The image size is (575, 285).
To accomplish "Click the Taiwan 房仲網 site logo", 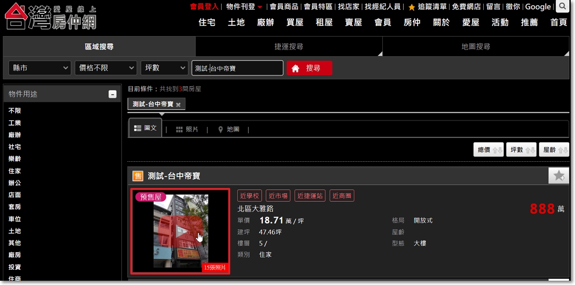I will click(x=50, y=16).
